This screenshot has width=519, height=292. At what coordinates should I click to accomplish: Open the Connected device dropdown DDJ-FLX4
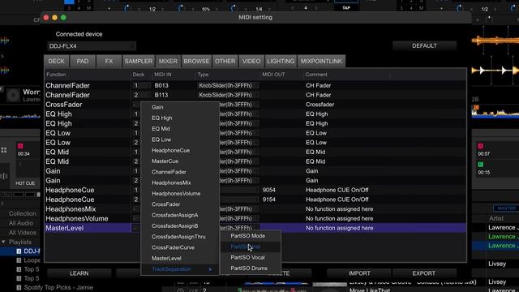tap(92, 46)
